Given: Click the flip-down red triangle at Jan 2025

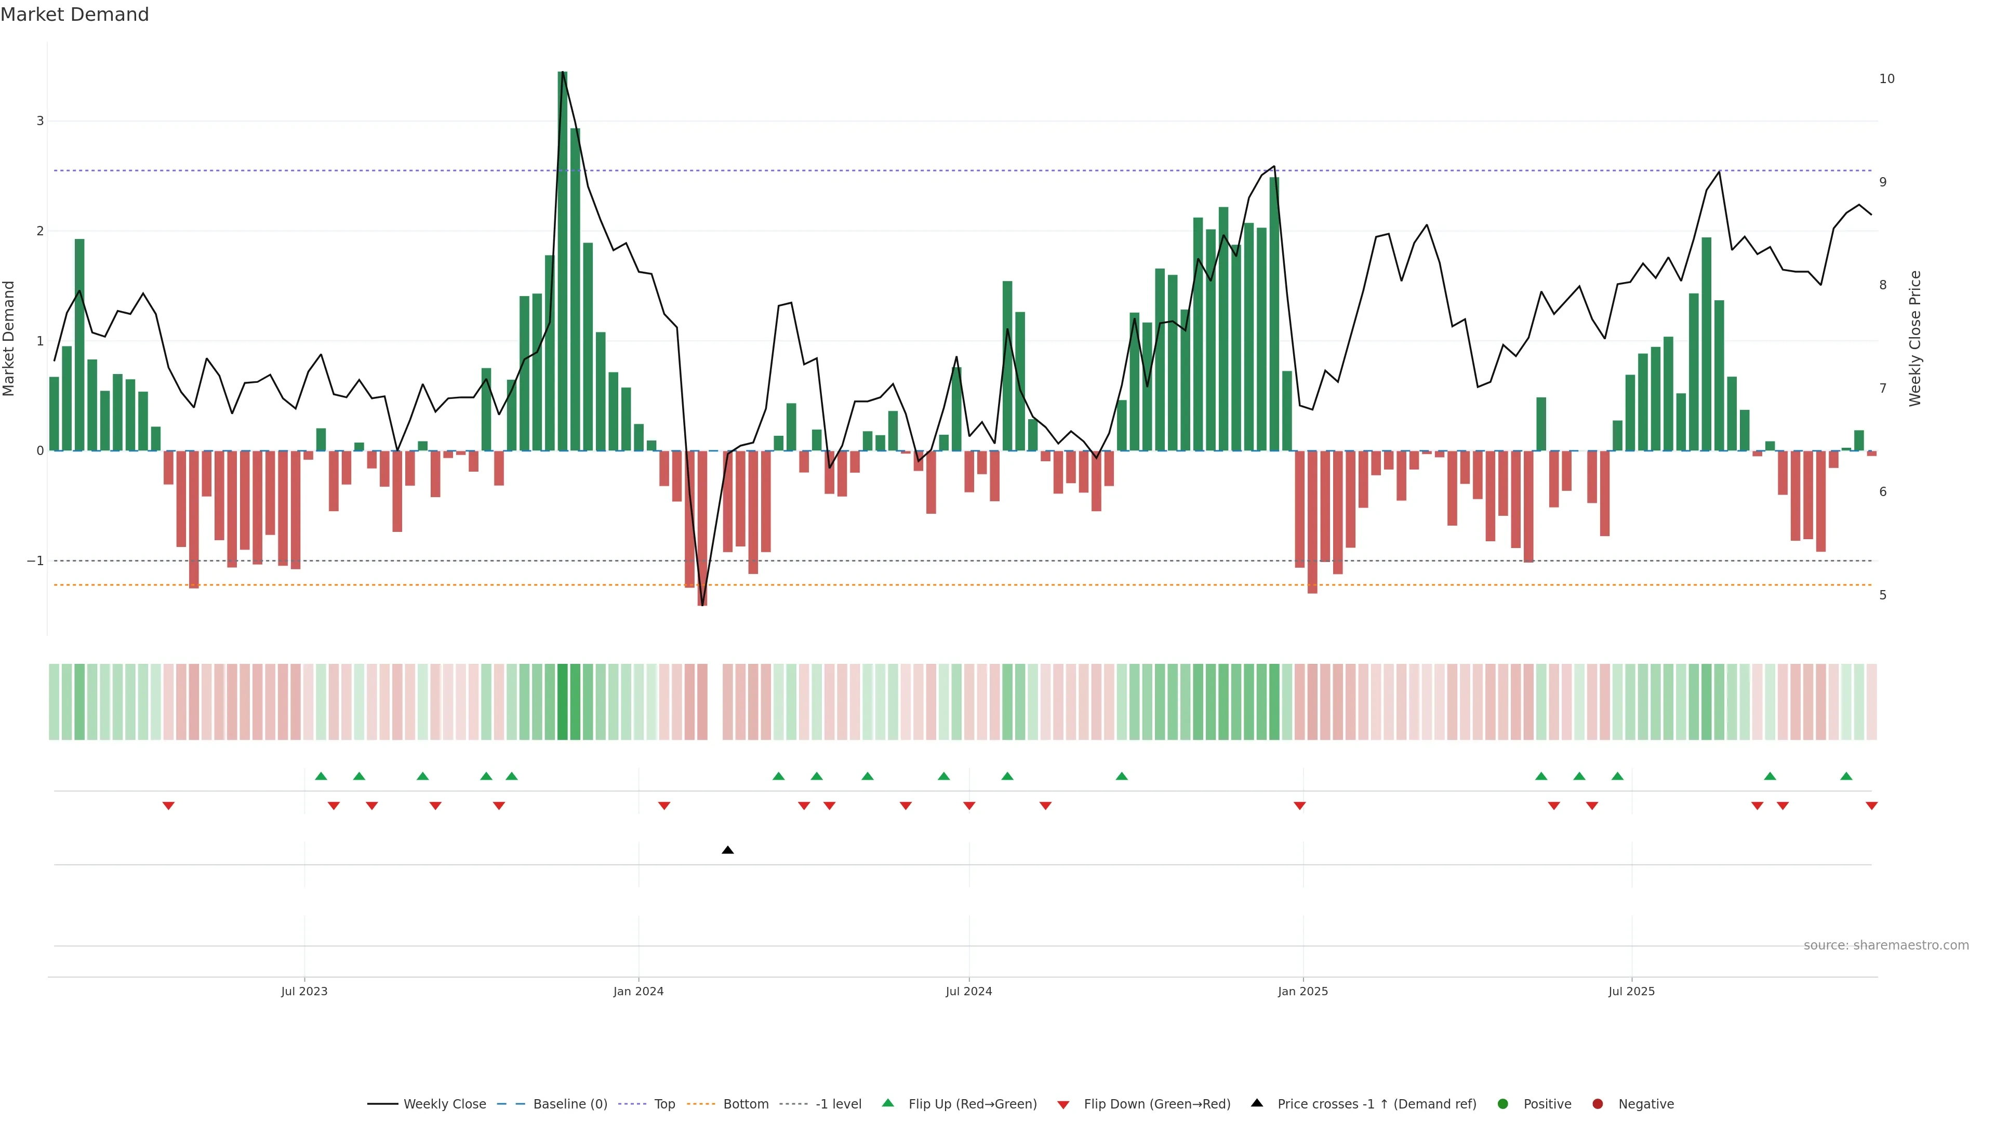Looking at the screenshot, I should point(1299,806).
